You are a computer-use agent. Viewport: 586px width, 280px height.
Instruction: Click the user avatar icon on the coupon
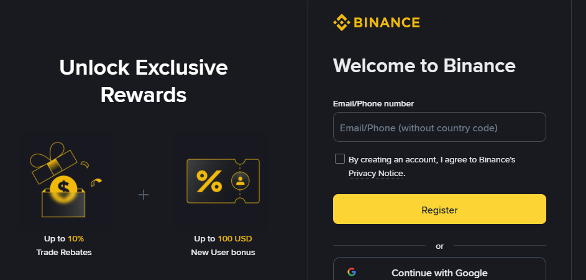240,181
